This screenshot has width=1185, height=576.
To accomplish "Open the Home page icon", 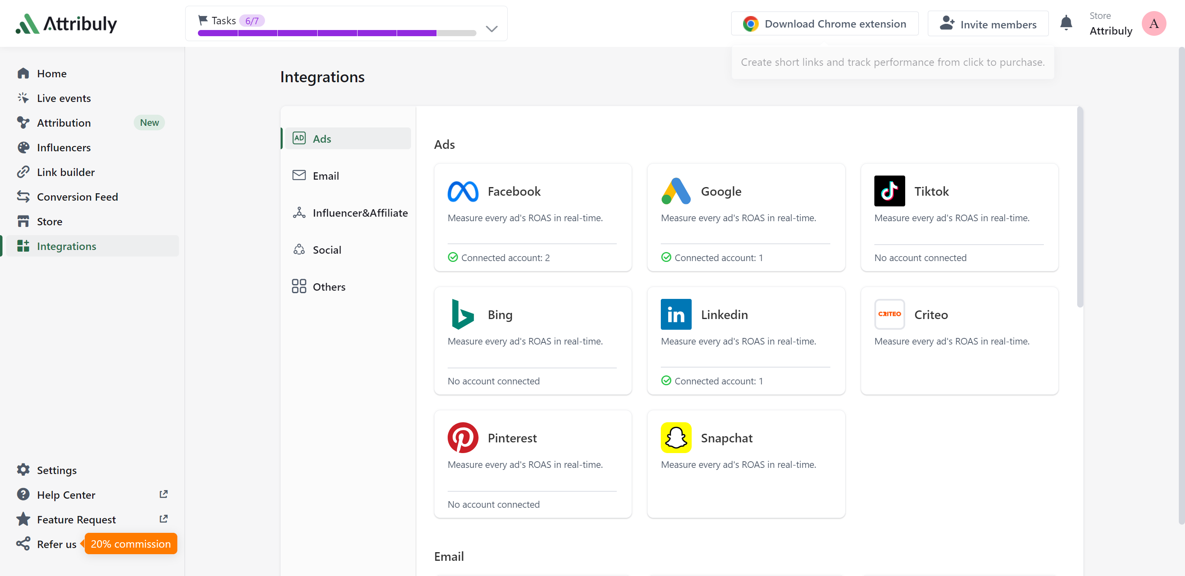I will coord(23,74).
